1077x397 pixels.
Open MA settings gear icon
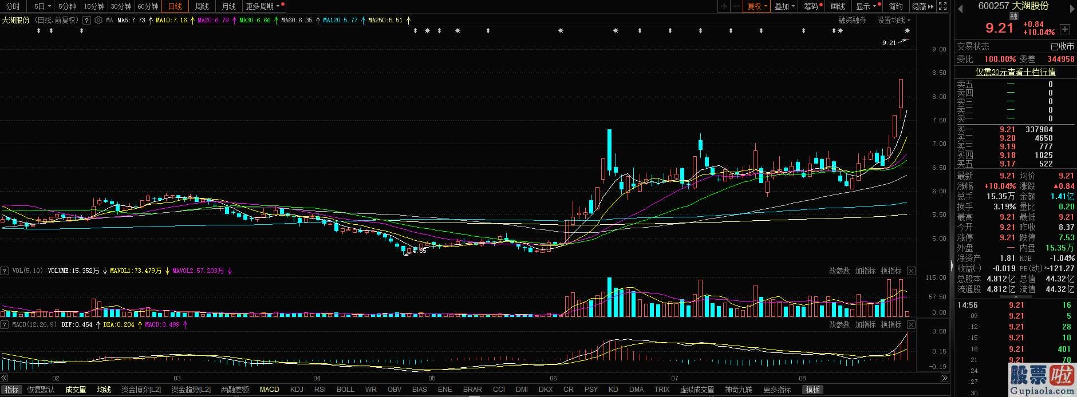[98, 20]
